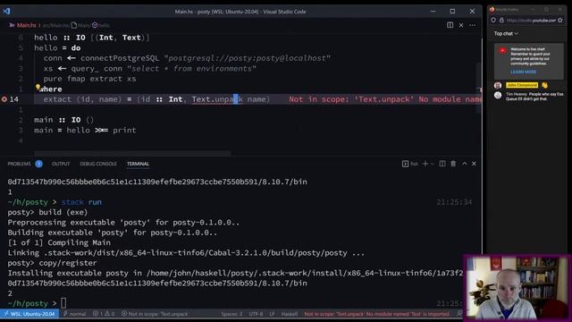Click the editor vertical scrollbar

[x=479, y=88]
